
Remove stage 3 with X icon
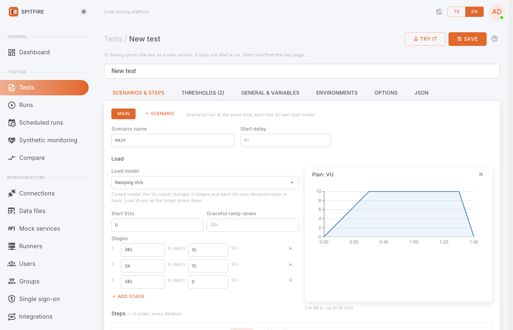291,280
